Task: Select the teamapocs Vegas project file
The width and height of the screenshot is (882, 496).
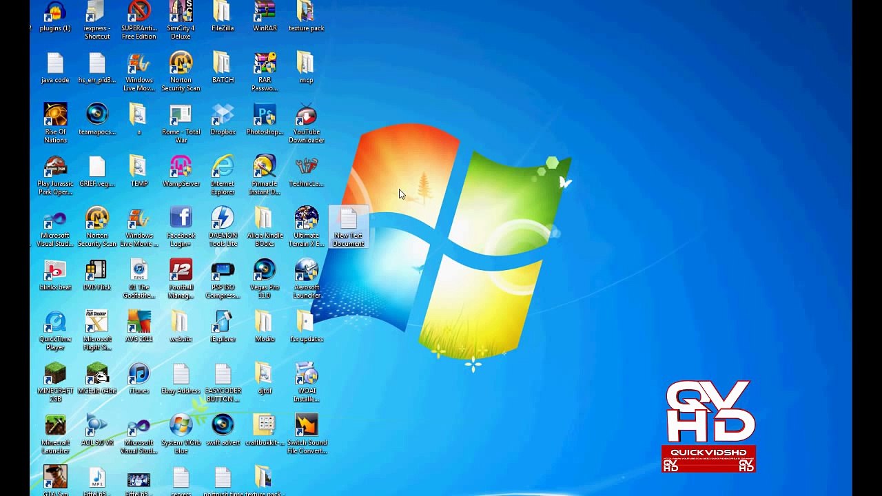Action: [x=97, y=119]
